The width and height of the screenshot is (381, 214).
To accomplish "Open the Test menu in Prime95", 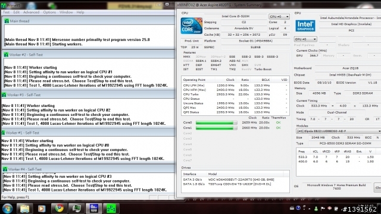I will [6, 12].
